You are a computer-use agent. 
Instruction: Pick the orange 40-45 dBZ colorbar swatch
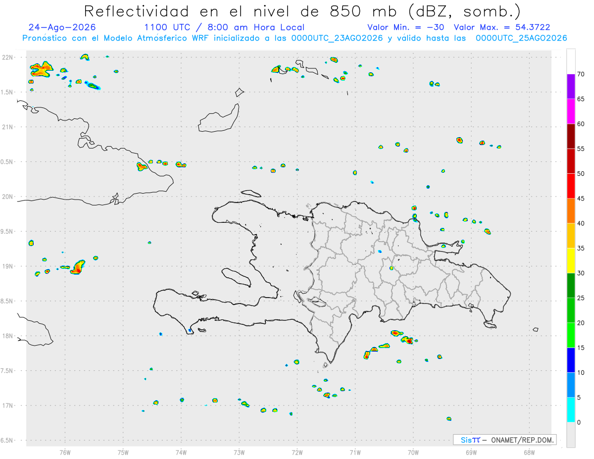click(x=571, y=211)
